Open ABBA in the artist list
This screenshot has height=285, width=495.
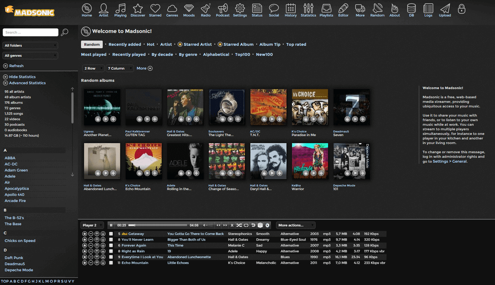pos(10,158)
